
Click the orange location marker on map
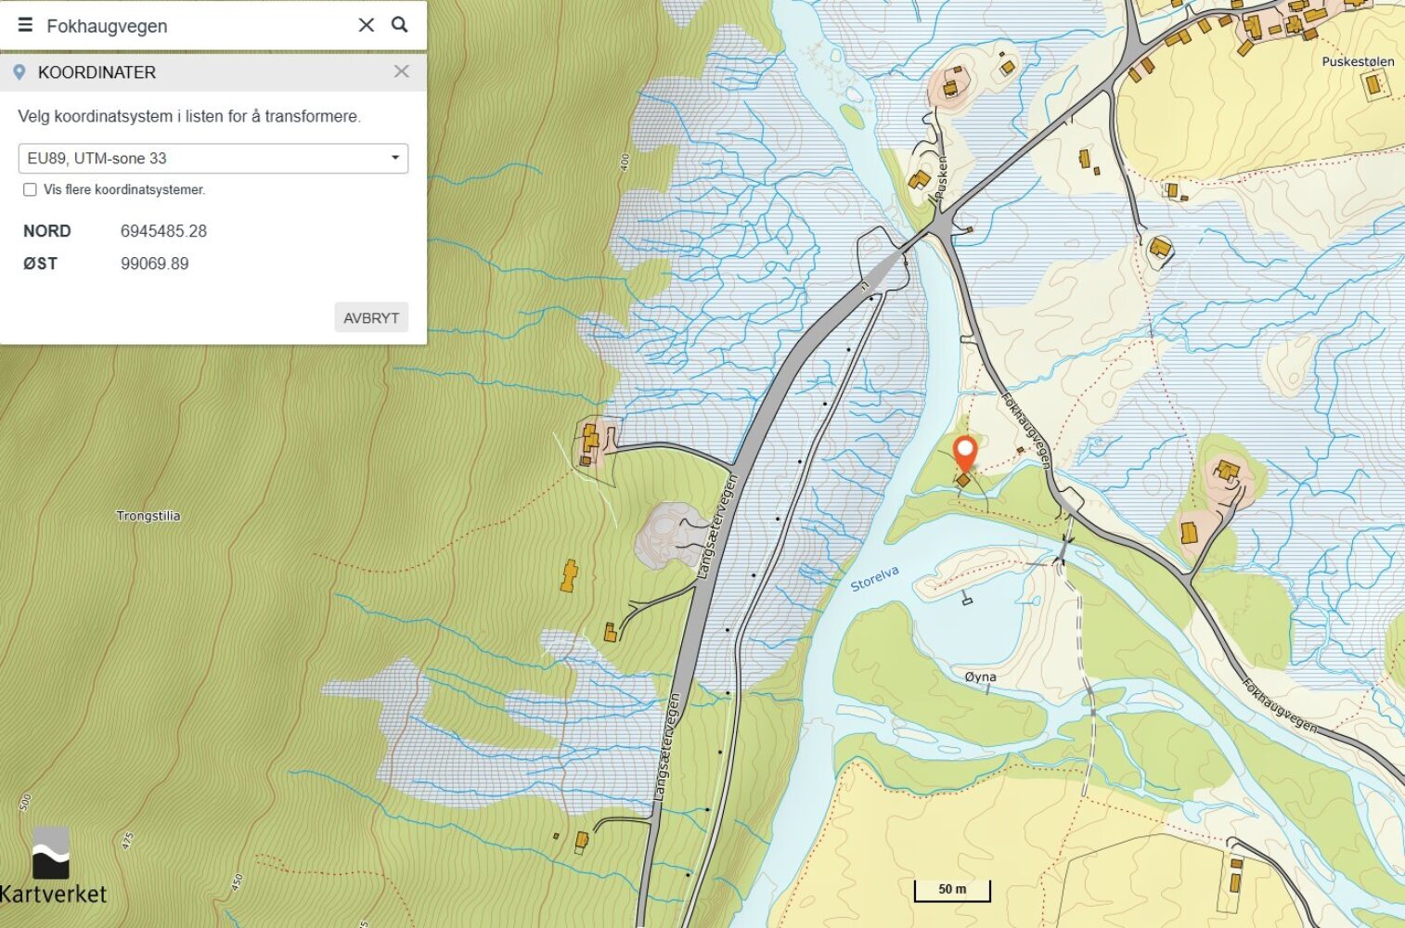point(965,454)
